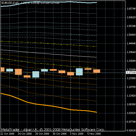This screenshot has height=136, width=136.
Task: Click the 24 Oct 2008 date label
Action: pyautogui.click(x=25, y=134)
